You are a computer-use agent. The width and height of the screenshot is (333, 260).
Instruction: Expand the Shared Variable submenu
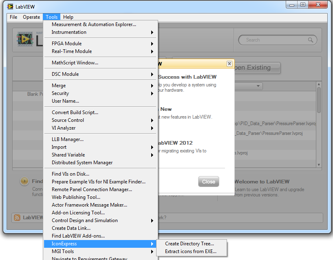point(100,155)
